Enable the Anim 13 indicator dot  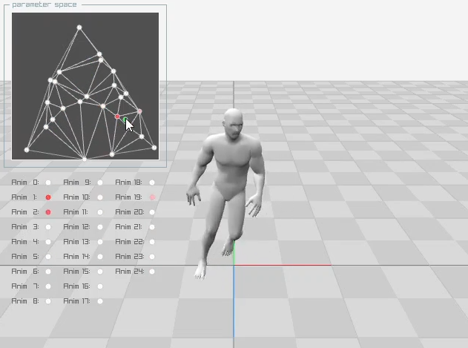(x=100, y=242)
